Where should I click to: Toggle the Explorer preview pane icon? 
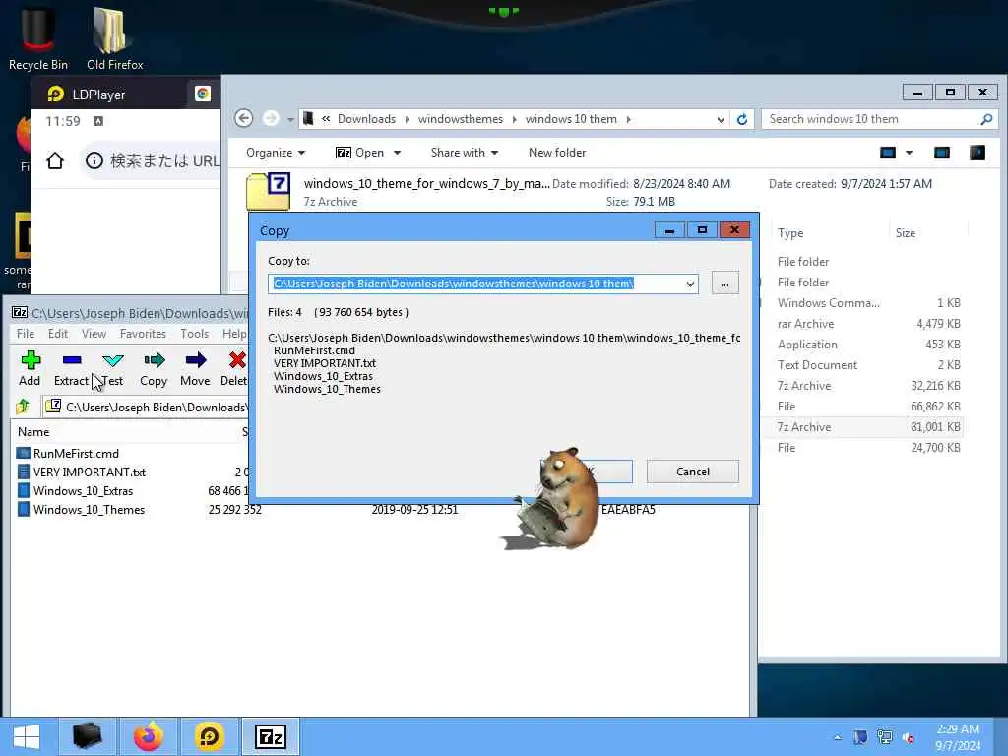pyautogui.click(x=942, y=153)
